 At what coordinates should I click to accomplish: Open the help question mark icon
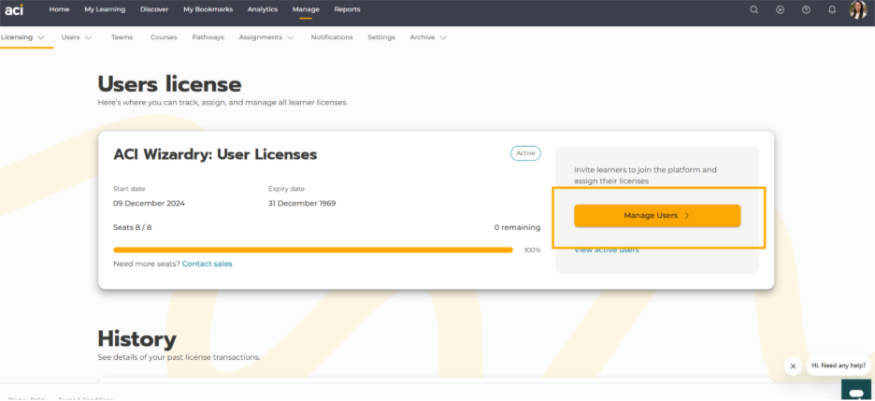tap(806, 9)
